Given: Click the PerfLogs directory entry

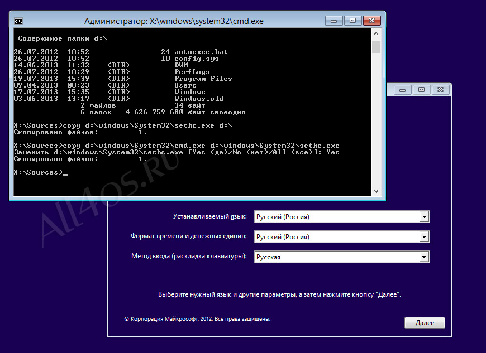Looking at the screenshot, I should coord(192,72).
